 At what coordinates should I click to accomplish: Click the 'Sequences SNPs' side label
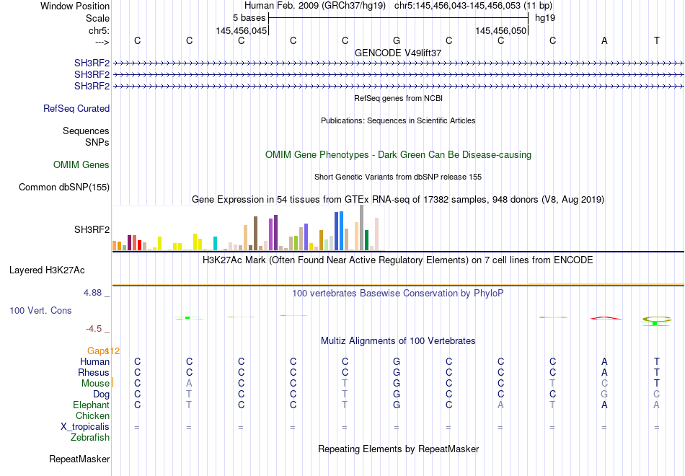click(86, 136)
